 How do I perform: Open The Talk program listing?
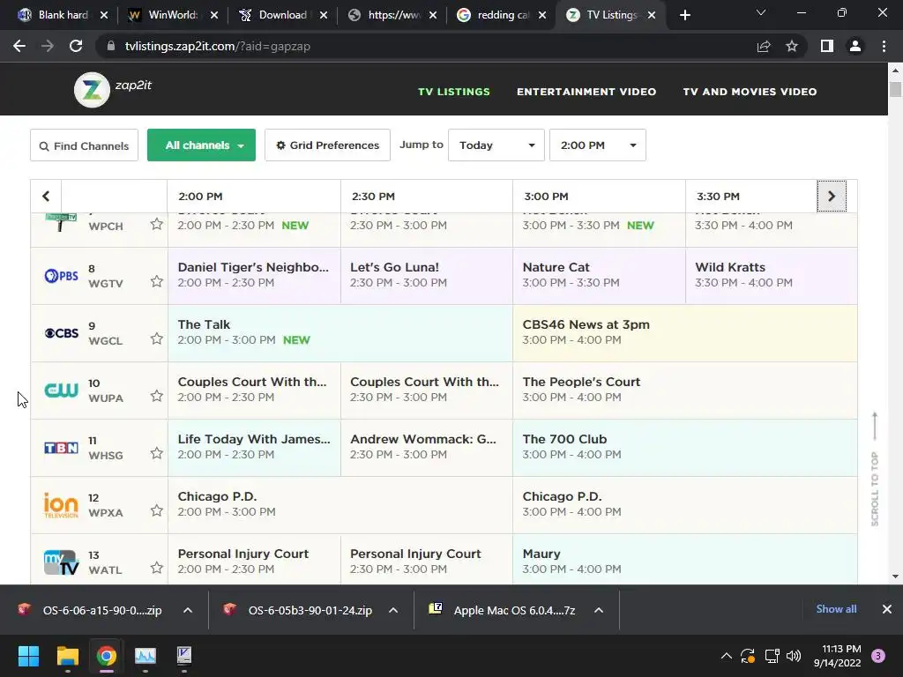pyautogui.click(x=340, y=332)
